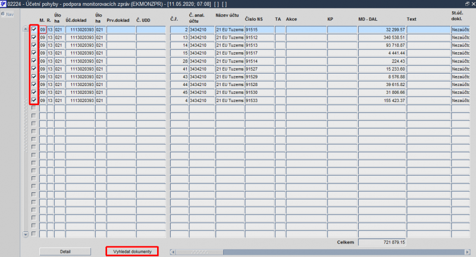Click the Úč.doklad column header
Screen dimensions: 476x257
76,20
